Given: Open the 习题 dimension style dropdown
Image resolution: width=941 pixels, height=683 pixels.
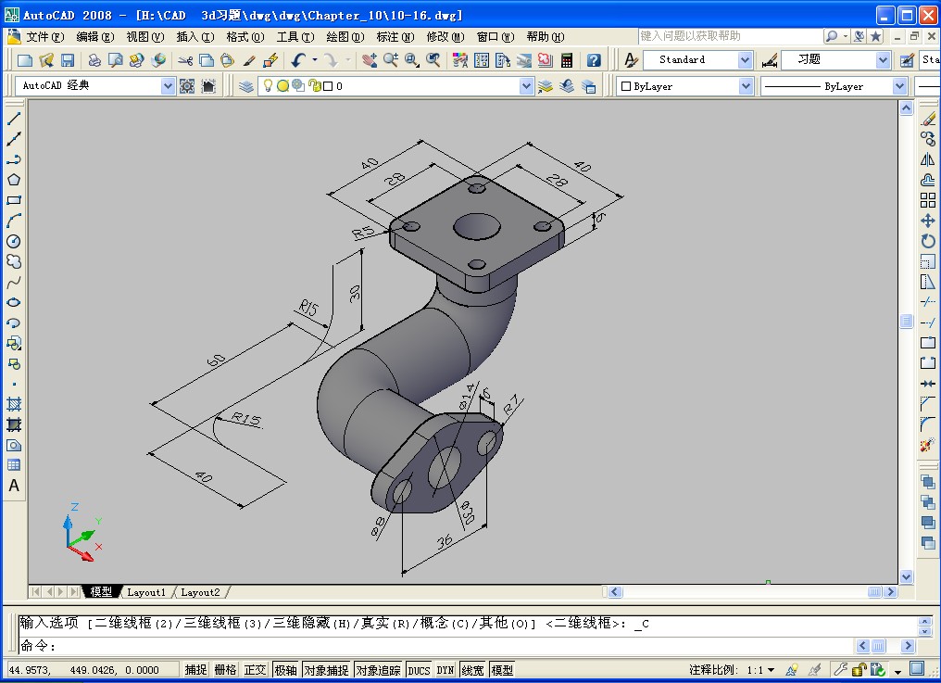Looking at the screenshot, I should tap(883, 60).
